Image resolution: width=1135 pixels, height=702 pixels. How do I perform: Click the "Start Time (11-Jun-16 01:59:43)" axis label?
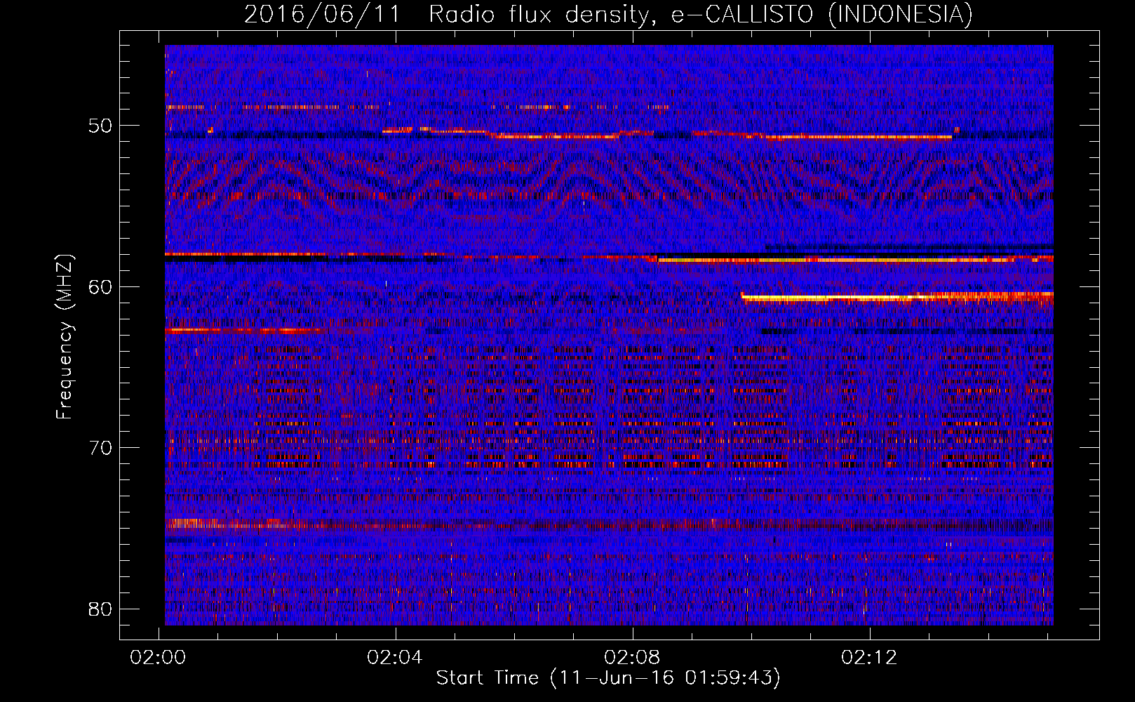pyautogui.click(x=608, y=678)
